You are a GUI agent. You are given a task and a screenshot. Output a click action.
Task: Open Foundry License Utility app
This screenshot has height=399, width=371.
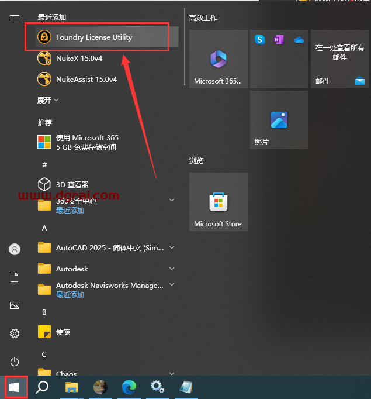pos(107,37)
